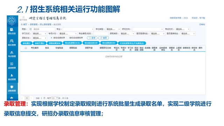
Task: Click the 考生编号/姓名 input field
Action: [x=101, y=34]
